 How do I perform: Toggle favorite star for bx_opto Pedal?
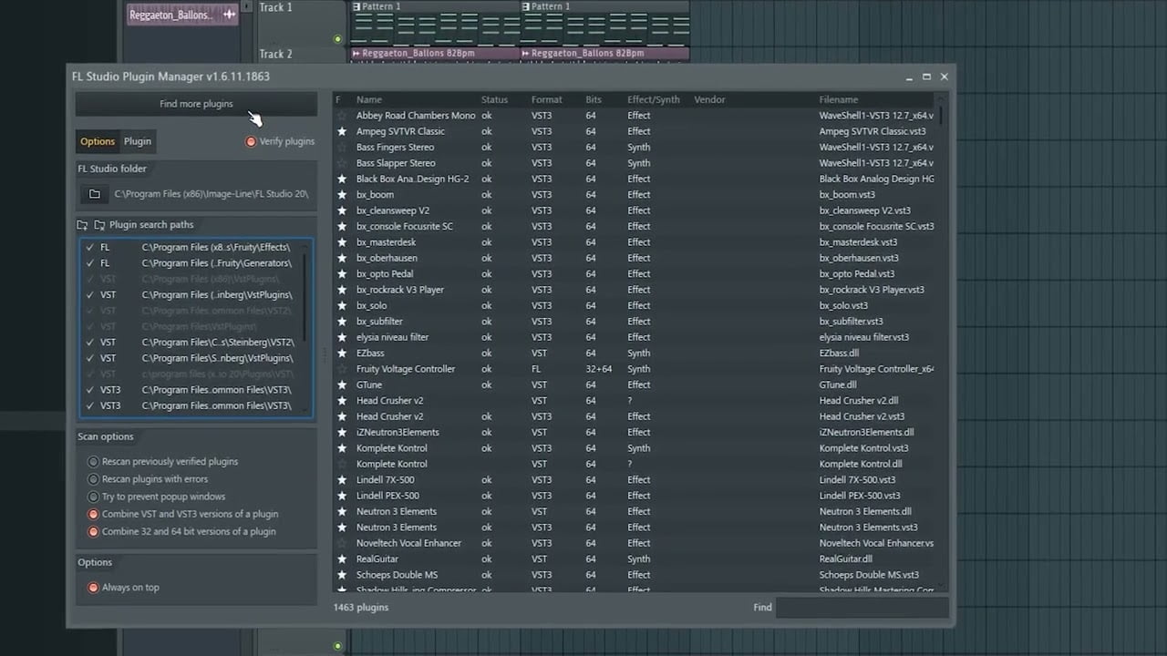pyautogui.click(x=342, y=274)
